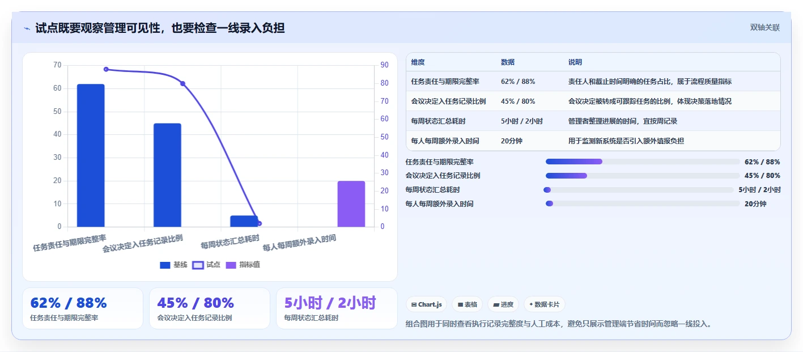
Task: Click the 数据卡片 chip
Action: pyautogui.click(x=544, y=304)
